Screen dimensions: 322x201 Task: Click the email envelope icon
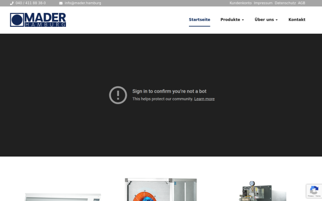pos(61,3)
